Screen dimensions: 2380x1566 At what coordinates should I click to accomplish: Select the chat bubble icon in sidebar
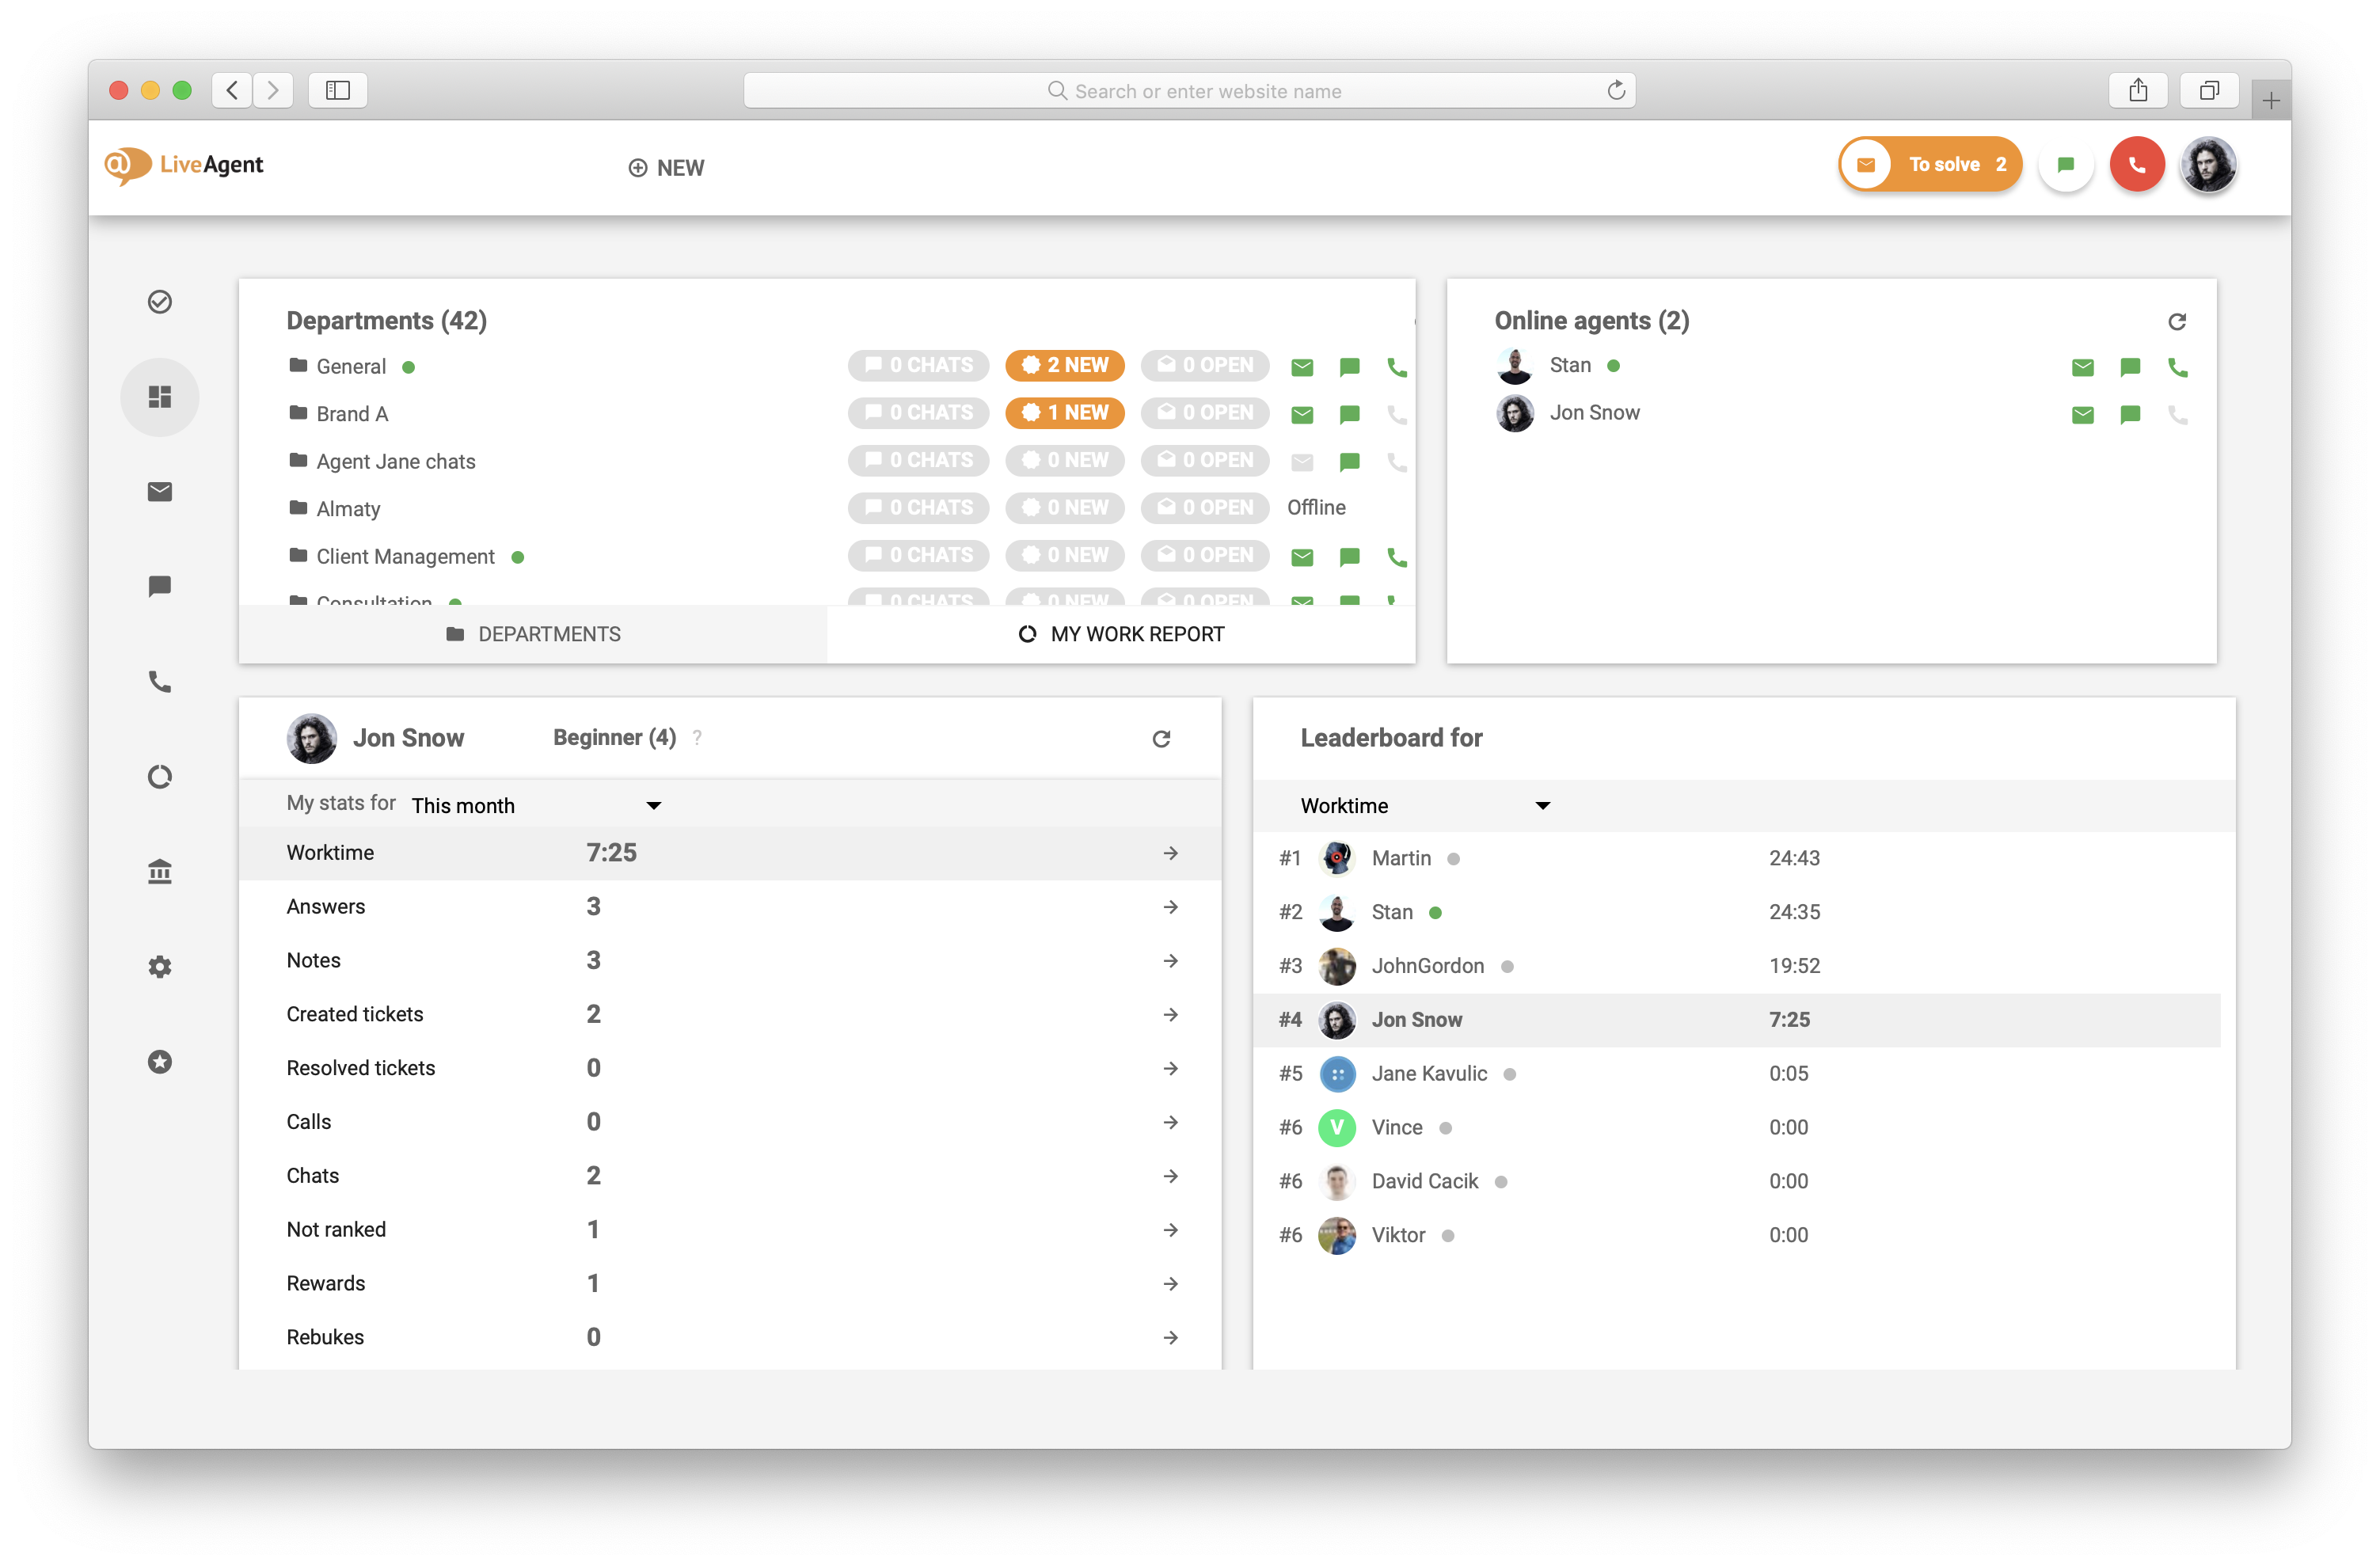(x=161, y=586)
